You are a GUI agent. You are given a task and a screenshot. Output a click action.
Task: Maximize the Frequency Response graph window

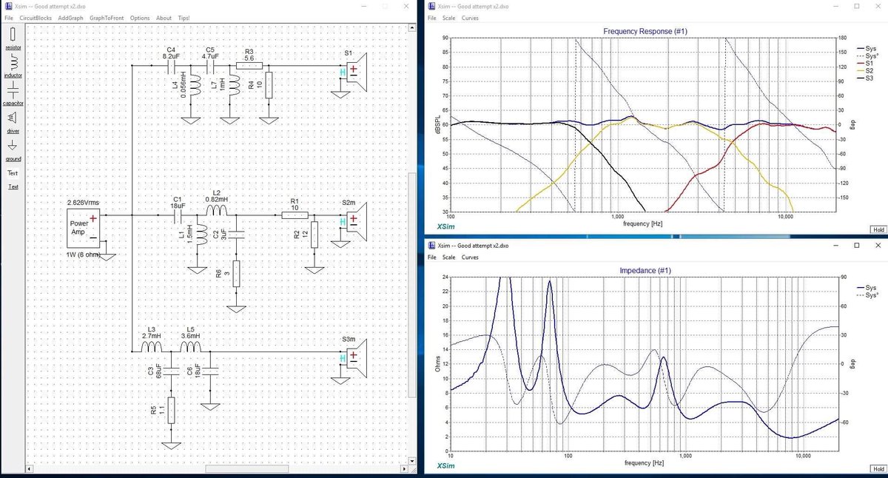pyautogui.click(x=857, y=6)
